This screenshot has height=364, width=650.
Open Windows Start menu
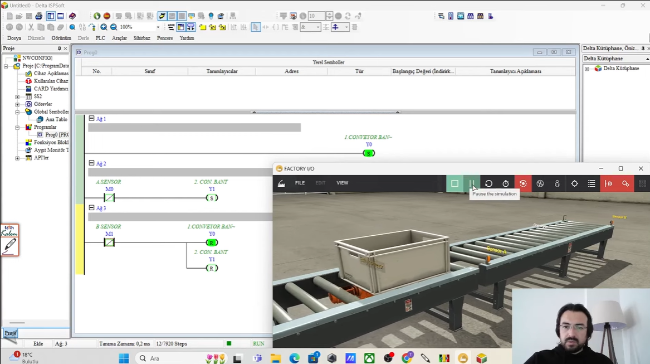(x=124, y=358)
